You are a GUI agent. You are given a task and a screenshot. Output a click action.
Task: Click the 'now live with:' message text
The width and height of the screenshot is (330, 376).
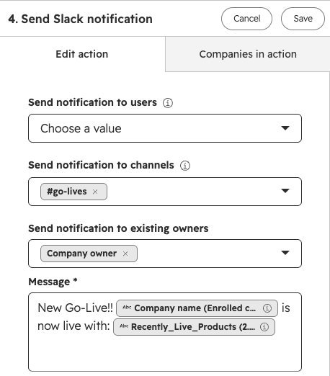(73, 326)
